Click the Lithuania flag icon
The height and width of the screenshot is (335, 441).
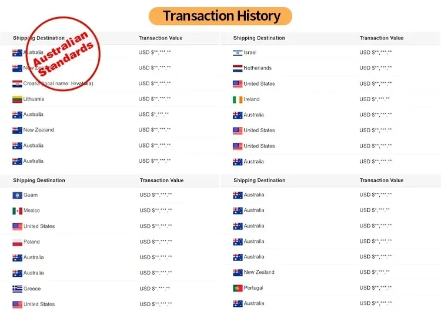pos(17,99)
